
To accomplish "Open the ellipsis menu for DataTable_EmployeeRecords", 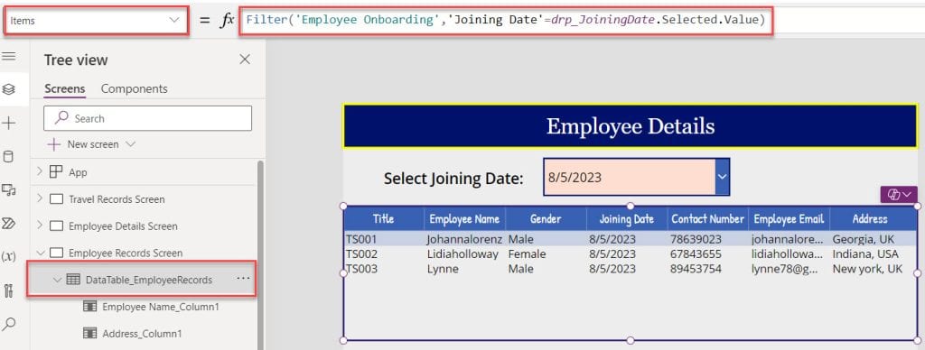I will pos(243,280).
